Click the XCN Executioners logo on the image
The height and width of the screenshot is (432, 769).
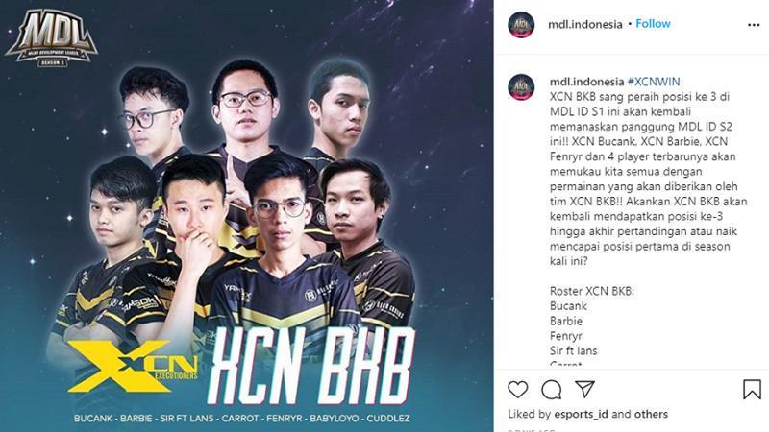click(x=133, y=367)
